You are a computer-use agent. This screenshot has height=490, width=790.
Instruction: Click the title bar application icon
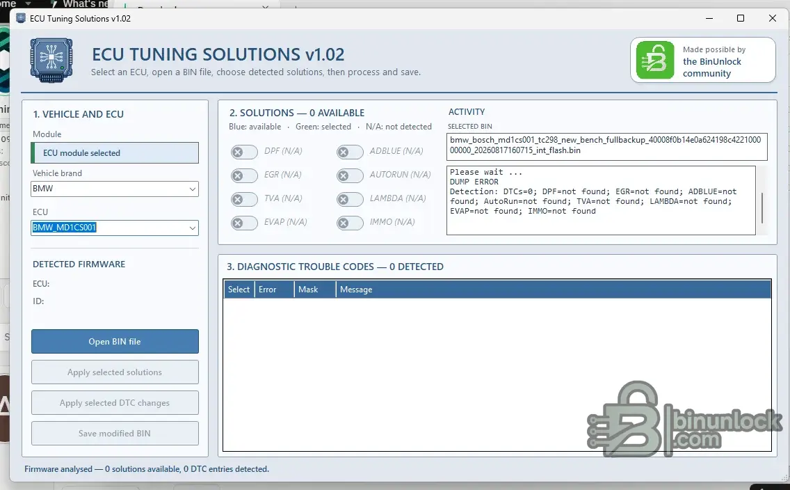[21, 18]
